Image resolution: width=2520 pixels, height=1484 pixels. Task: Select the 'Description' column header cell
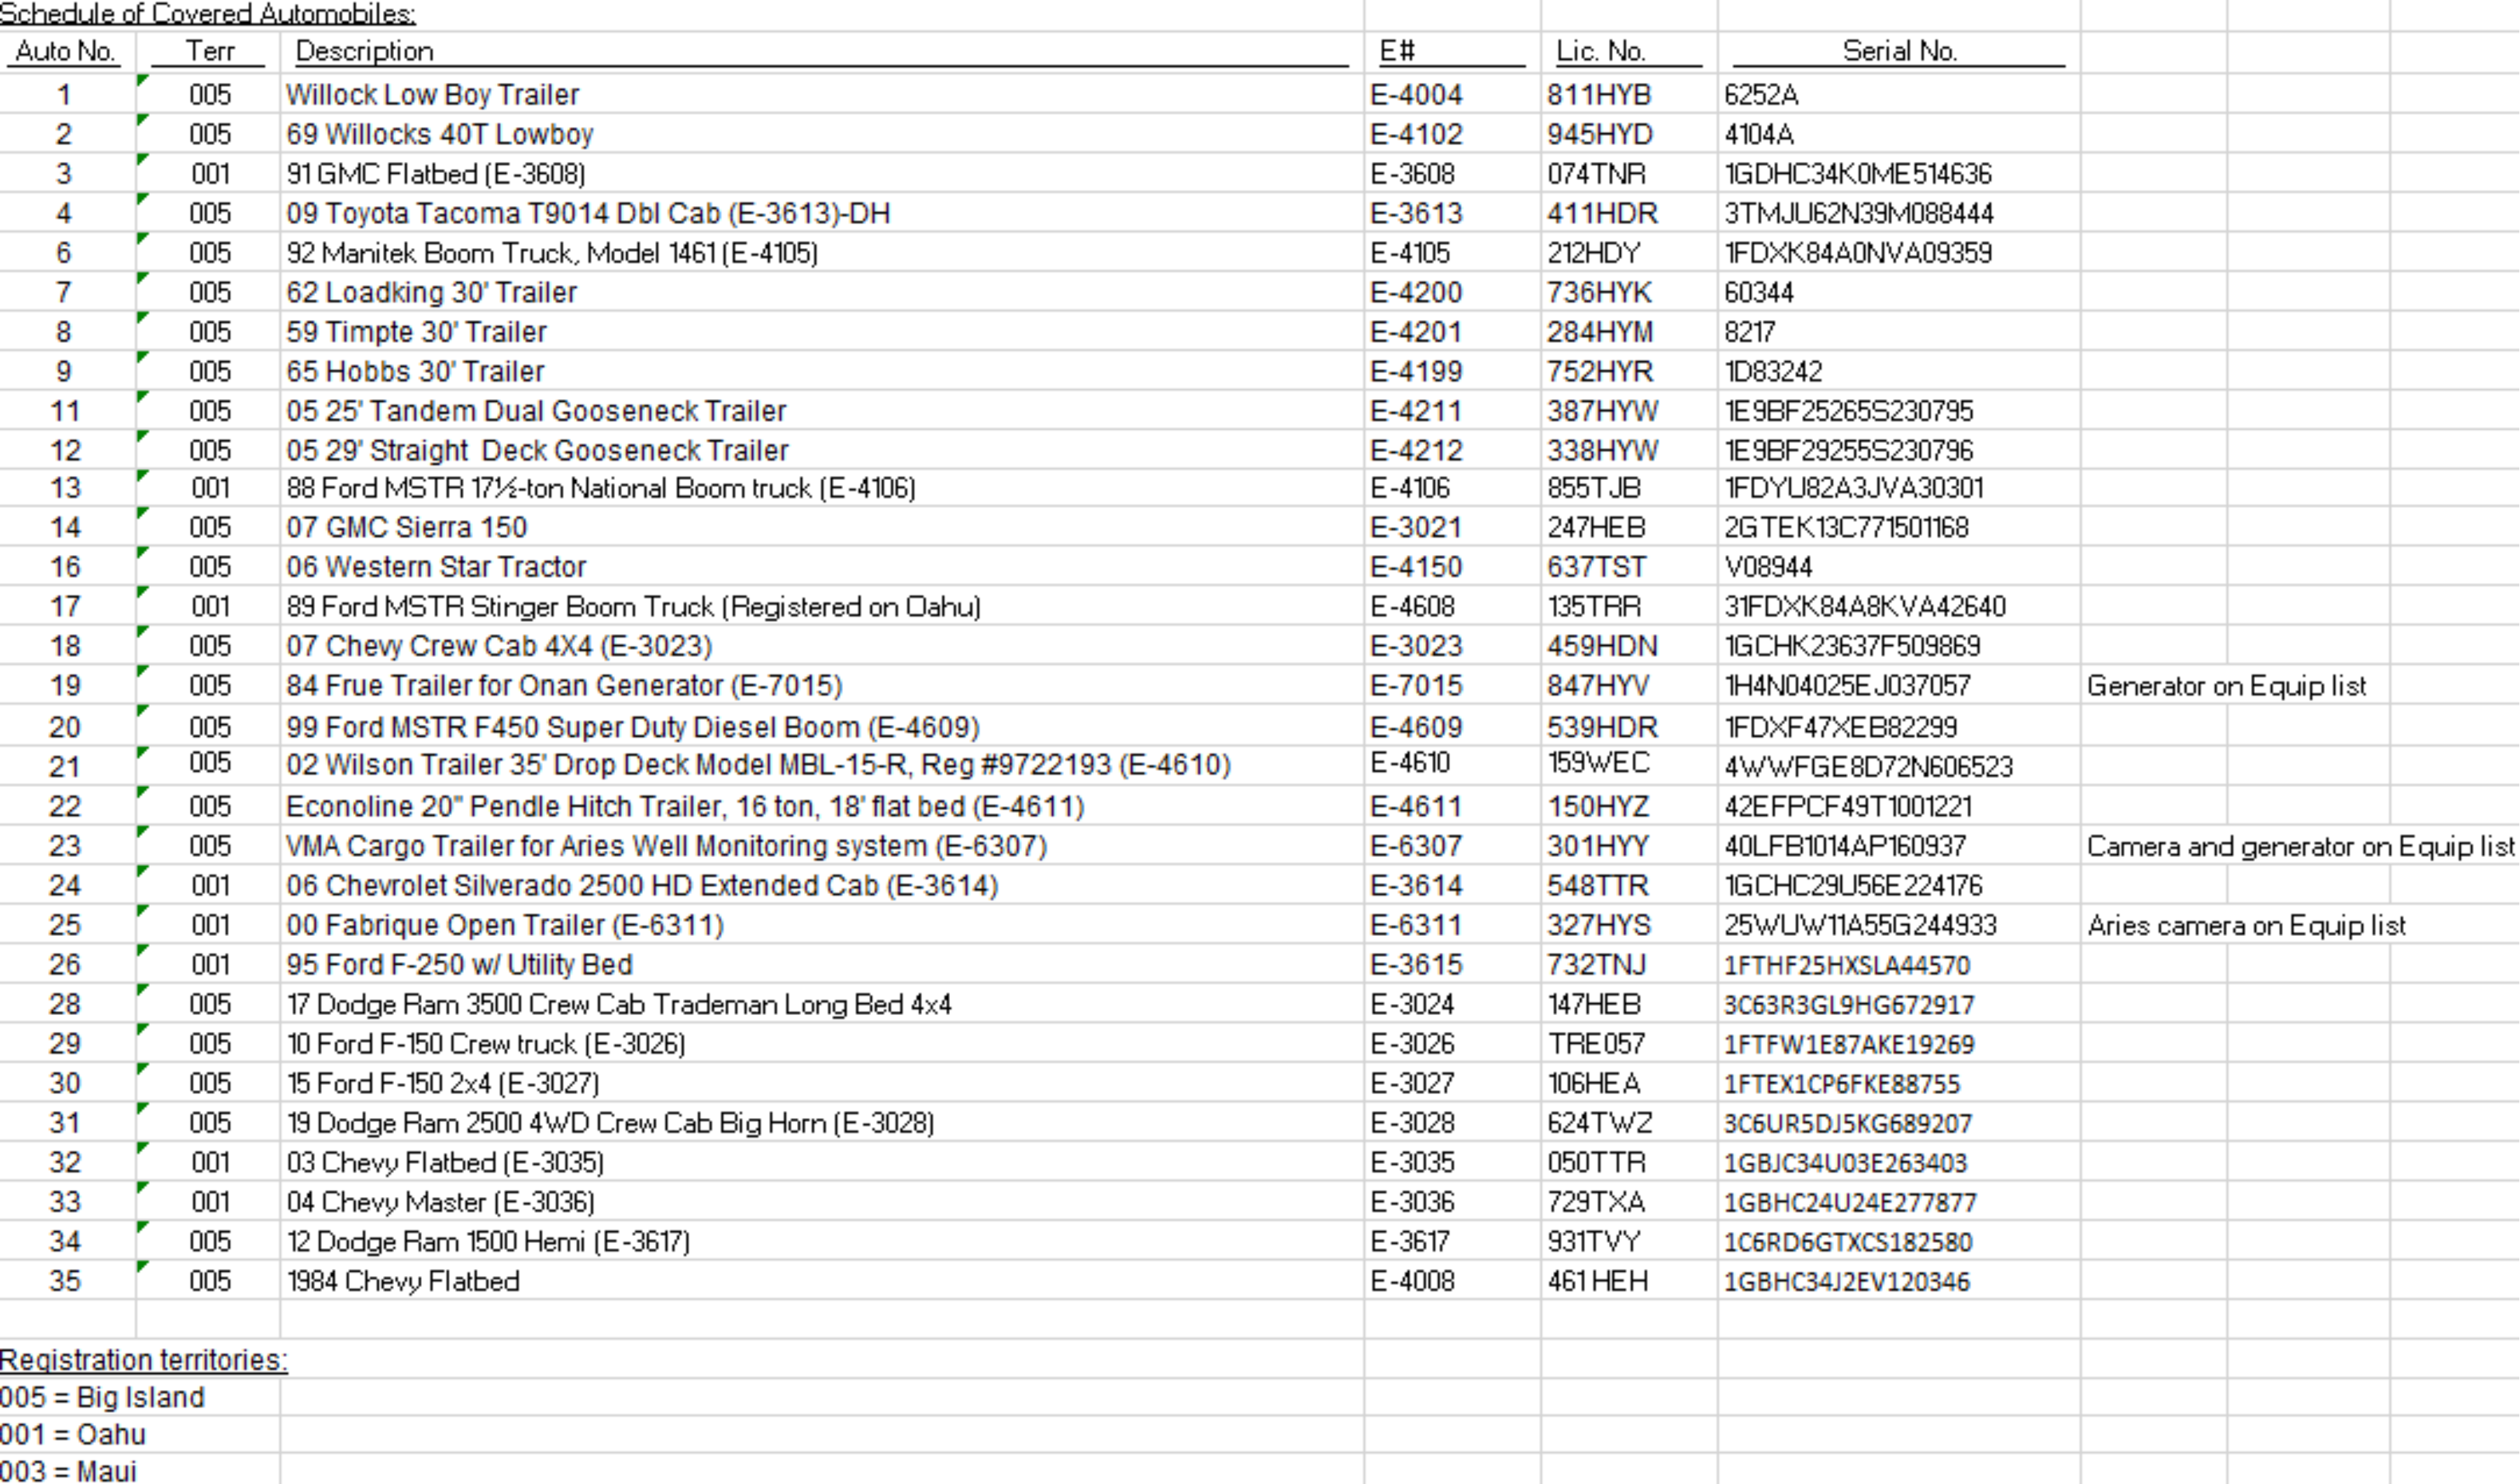click(x=364, y=51)
